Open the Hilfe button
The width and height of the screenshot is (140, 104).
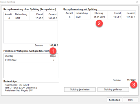[130, 100]
